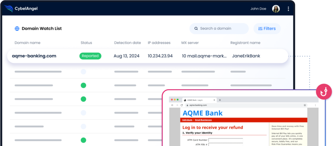Click the magnifier icon in search field
This screenshot has height=146, width=335.
(196, 29)
